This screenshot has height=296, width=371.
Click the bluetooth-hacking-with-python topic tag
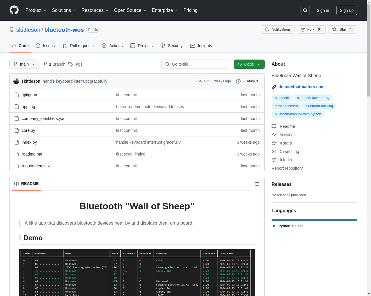[x=298, y=114]
